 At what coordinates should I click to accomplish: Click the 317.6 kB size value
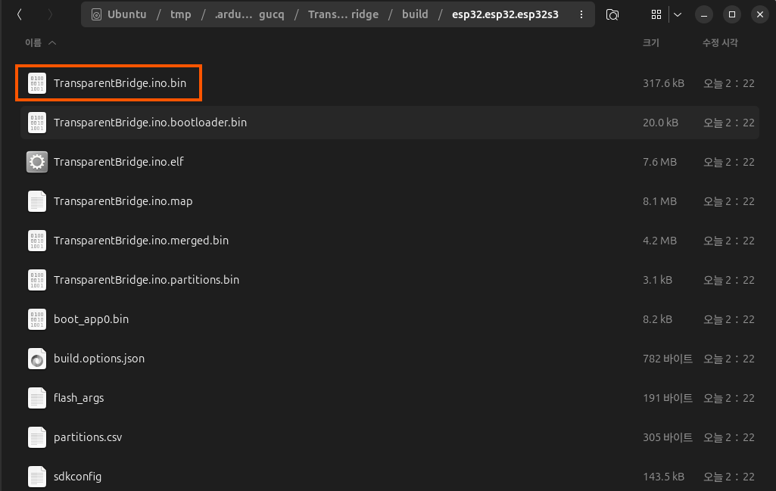[x=663, y=83]
